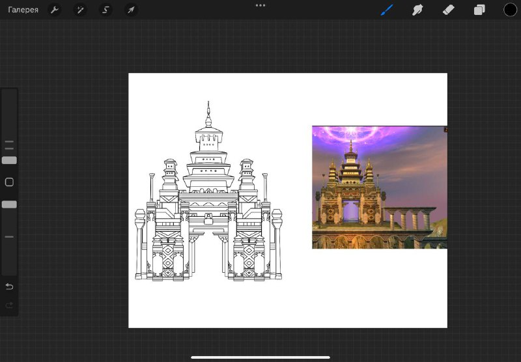Click the colored temple reference photo

pos(379,188)
